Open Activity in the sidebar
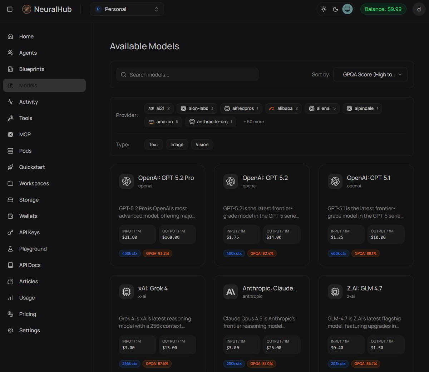This screenshot has height=372, width=429. [44, 102]
